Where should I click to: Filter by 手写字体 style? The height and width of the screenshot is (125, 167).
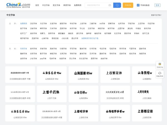click(x=73, y=49)
